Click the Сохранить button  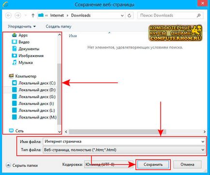click(x=153, y=164)
